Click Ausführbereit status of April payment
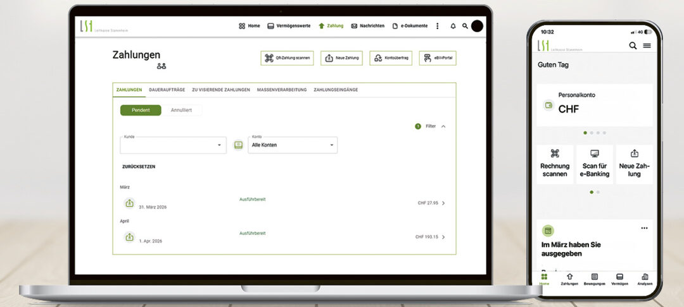 click(x=253, y=234)
